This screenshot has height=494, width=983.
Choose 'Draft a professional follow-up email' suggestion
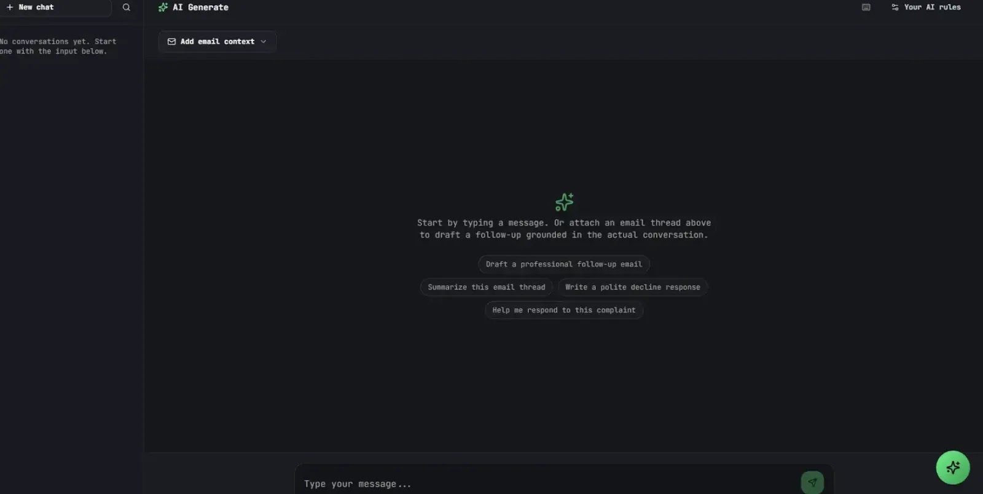click(x=564, y=264)
